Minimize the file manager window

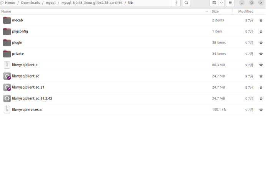click(242, 3)
